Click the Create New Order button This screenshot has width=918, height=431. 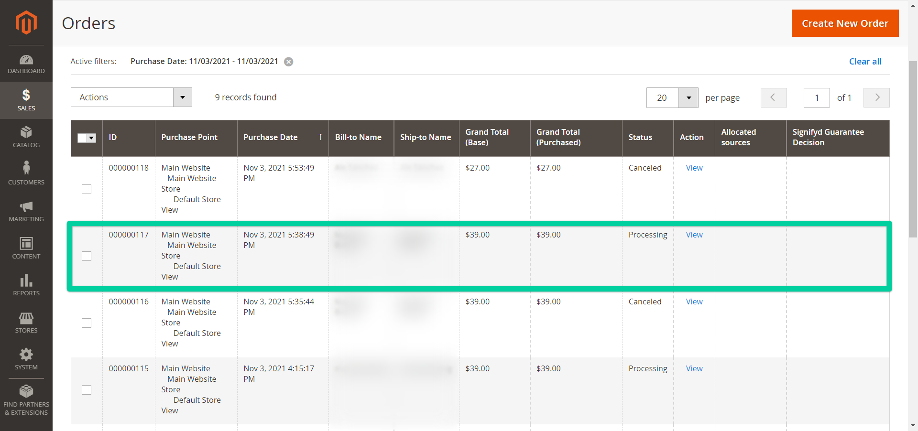click(845, 23)
